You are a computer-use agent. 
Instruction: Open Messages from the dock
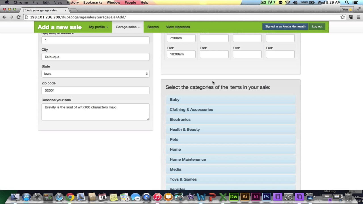(x=136, y=197)
